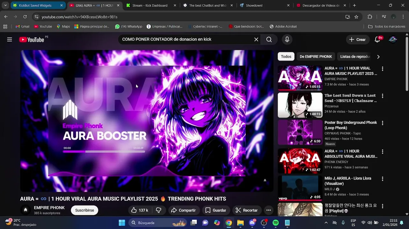Open File Explorer from the taskbar
Image resolution: width=409 pixels, height=229 pixels.
(240, 223)
